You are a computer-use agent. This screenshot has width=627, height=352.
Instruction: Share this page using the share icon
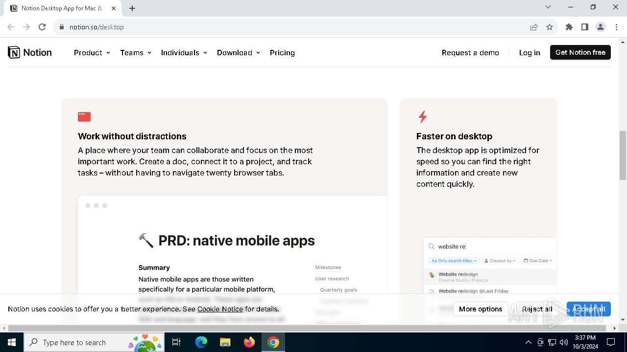tap(534, 27)
